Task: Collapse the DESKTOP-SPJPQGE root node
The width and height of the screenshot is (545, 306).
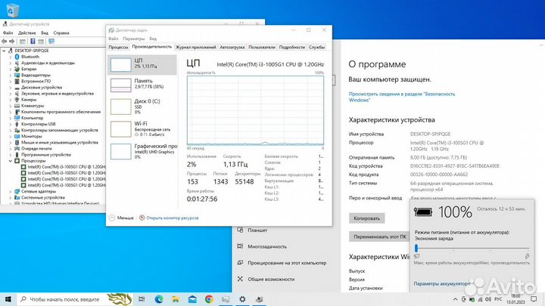Action: point(4,51)
